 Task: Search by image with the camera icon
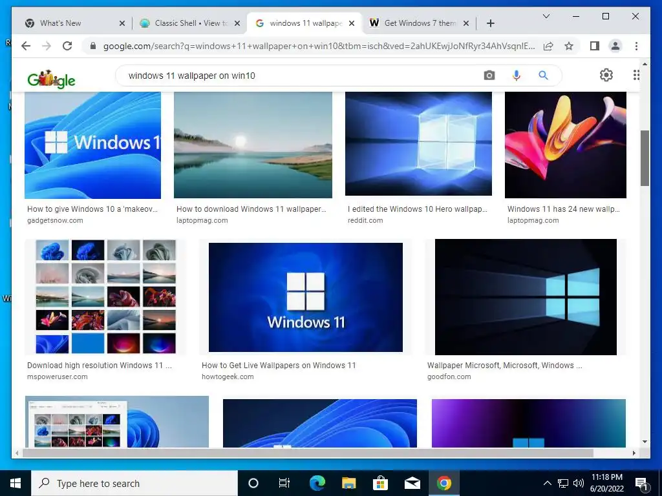click(x=489, y=76)
